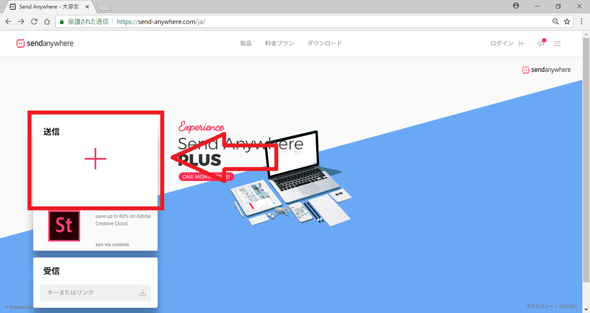The height and width of the screenshot is (313, 590).
Task: Click the 送信 heading text
Action: (x=51, y=132)
